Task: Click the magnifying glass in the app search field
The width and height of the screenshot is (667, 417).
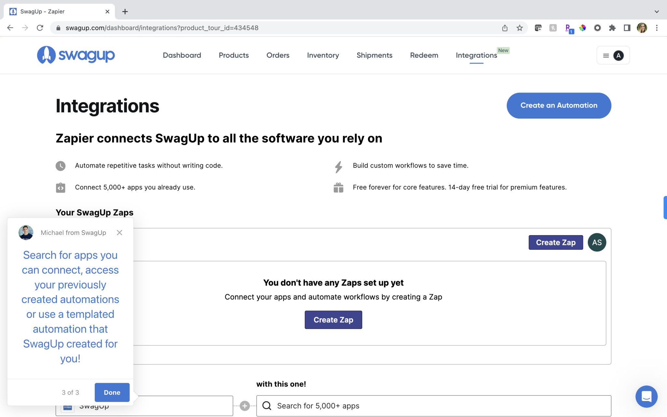Action: tap(267, 406)
